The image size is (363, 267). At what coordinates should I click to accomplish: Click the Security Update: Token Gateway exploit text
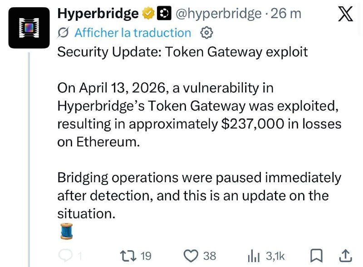tap(182, 52)
